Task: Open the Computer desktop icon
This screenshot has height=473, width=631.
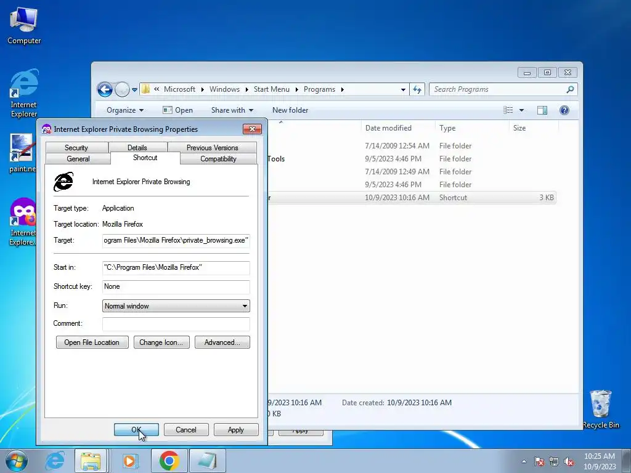Action: (24, 26)
